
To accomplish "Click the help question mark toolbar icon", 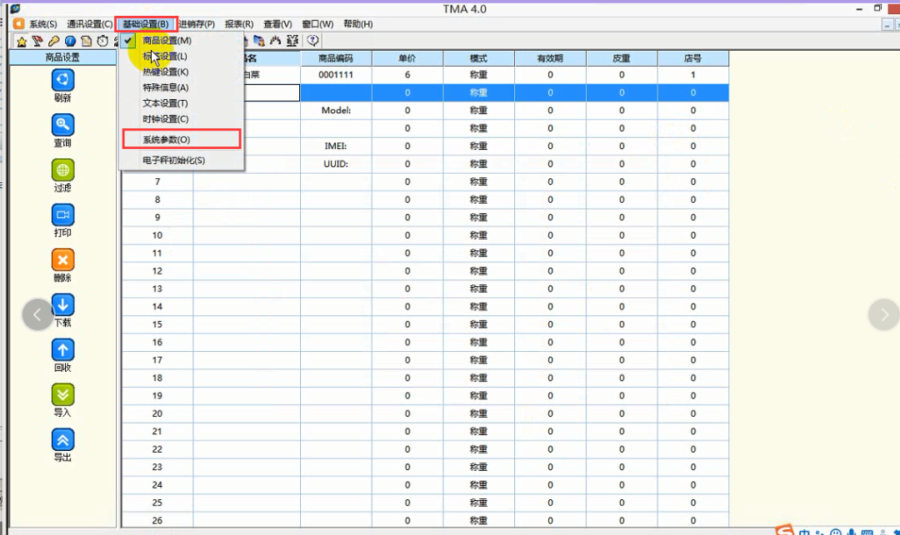I will [x=312, y=41].
